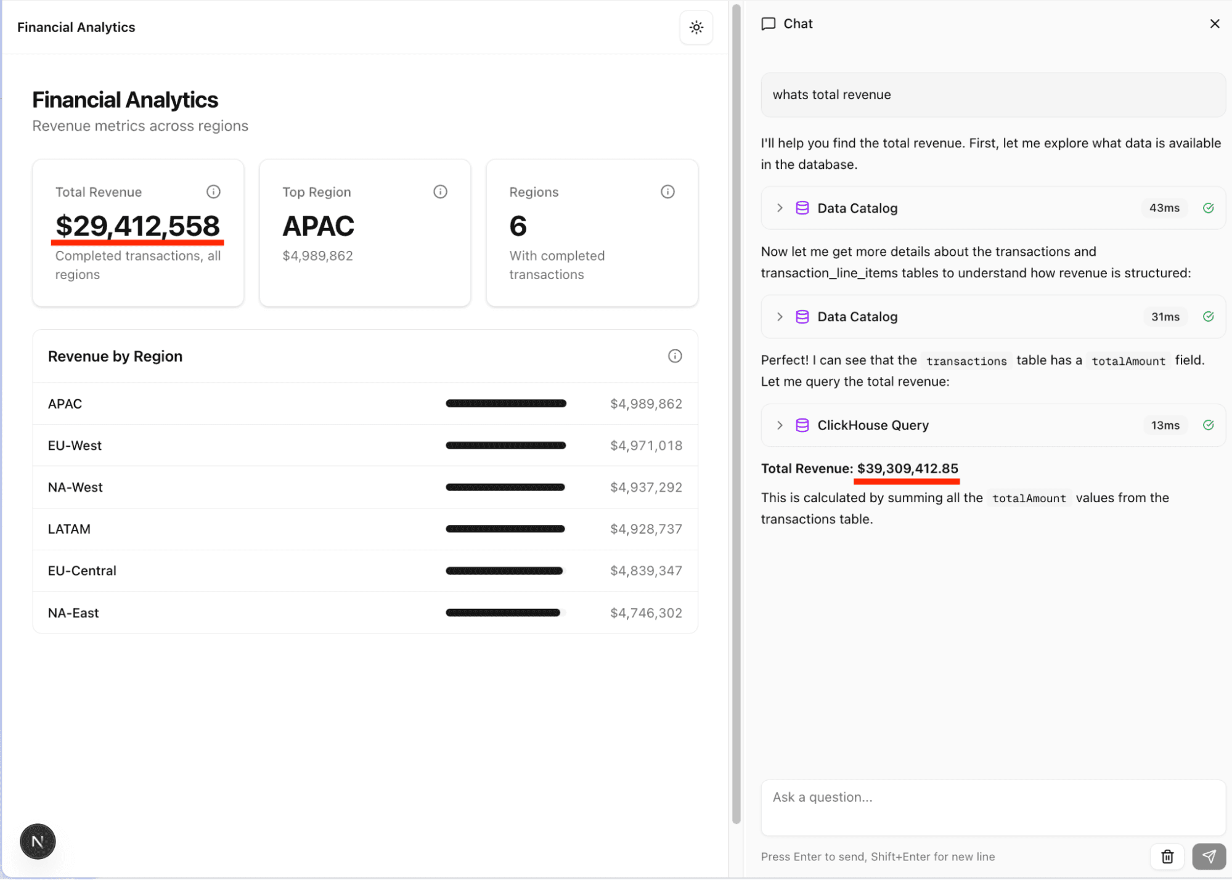Viewport: 1232px width, 880px height.
Task: Expand the first Data Catalog step (43ms)
Action: [x=780, y=208]
